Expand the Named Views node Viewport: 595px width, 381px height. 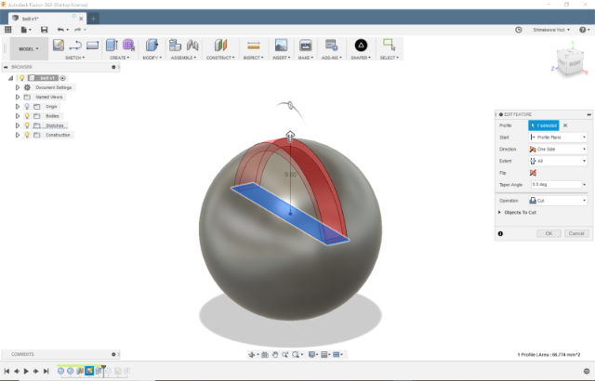point(17,97)
